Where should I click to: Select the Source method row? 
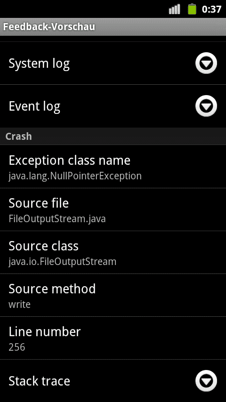pos(113,295)
